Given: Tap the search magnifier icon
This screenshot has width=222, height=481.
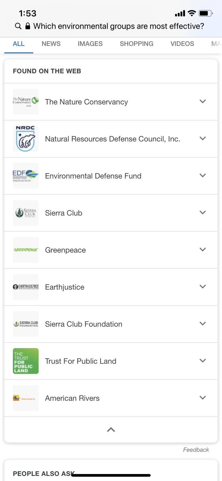Looking at the screenshot, I should click(x=18, y=26).
